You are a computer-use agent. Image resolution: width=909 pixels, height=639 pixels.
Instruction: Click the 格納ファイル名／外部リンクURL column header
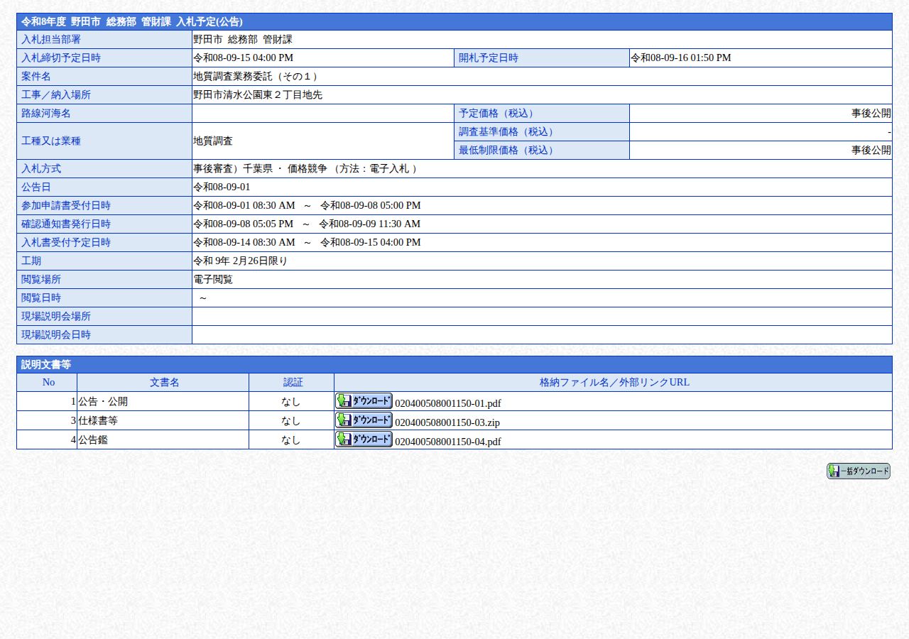(x=614, y=383)
